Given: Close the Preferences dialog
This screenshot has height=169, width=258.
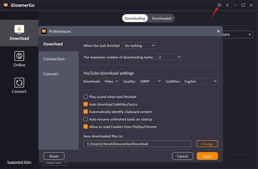Looking at the screenshot, I should tap(218, 31).
